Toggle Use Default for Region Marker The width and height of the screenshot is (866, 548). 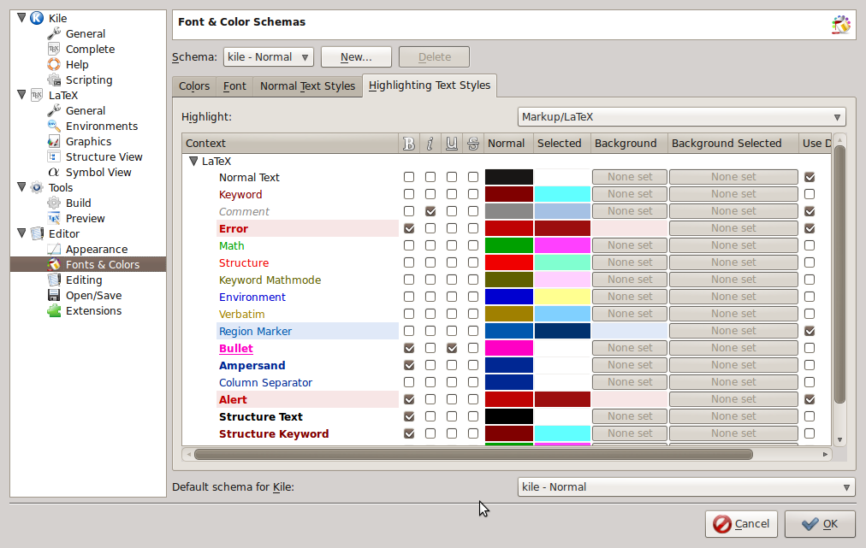click(x=810, y=331)
